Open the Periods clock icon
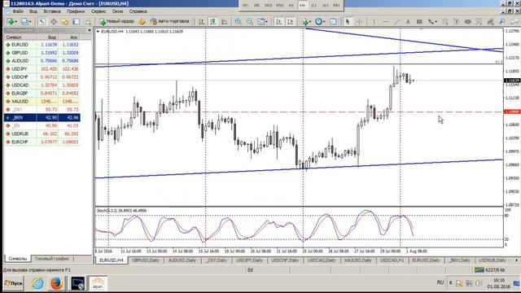 click(318, 22)
